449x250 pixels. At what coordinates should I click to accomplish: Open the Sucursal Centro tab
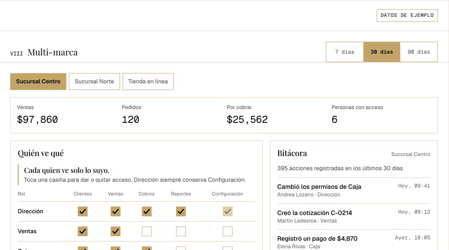tap(38, 81)
